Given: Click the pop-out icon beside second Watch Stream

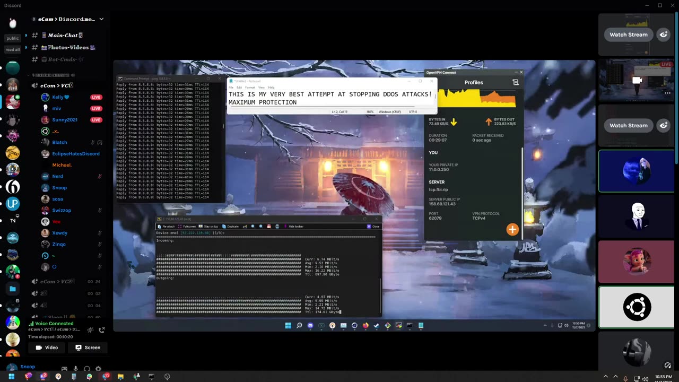Looking at the screenshot, I should [x=663, y=125].
